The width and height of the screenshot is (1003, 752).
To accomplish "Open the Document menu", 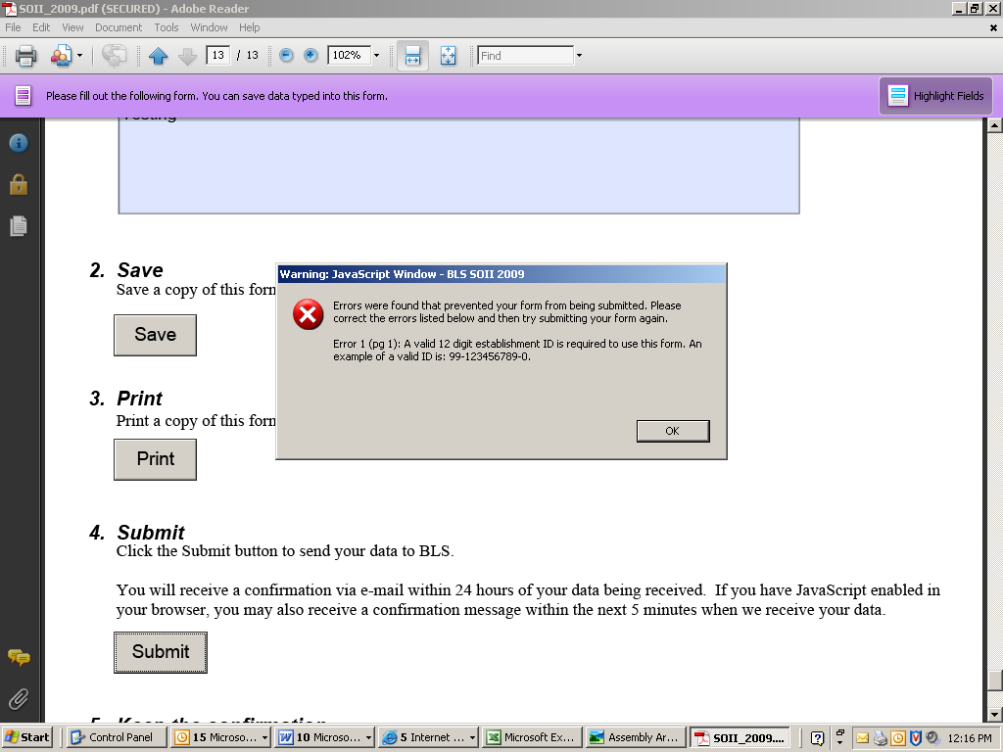I will pyautogui.click(x=119, y=27).
